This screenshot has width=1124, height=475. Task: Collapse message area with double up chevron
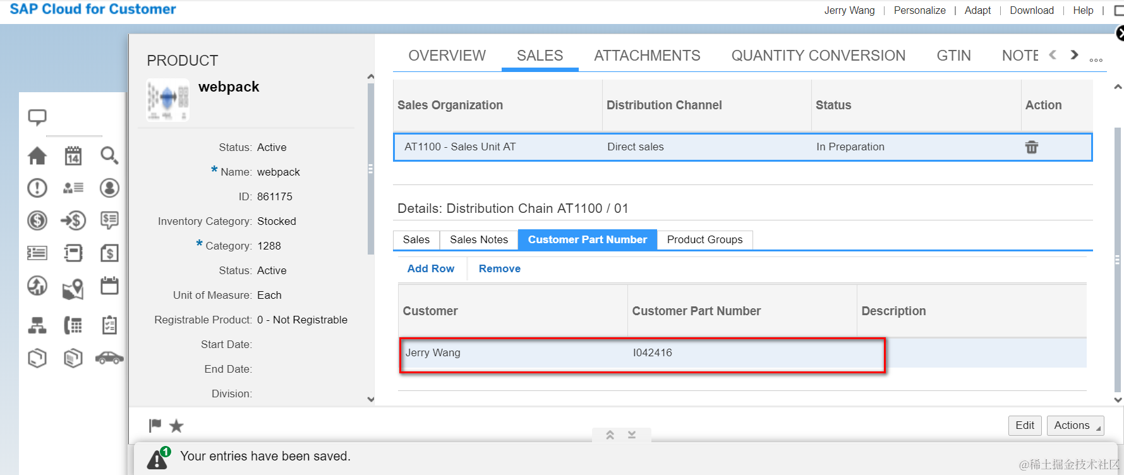[x=610, y=435]
